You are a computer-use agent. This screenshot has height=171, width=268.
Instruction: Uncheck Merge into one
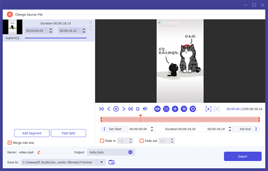coord(10,142)
